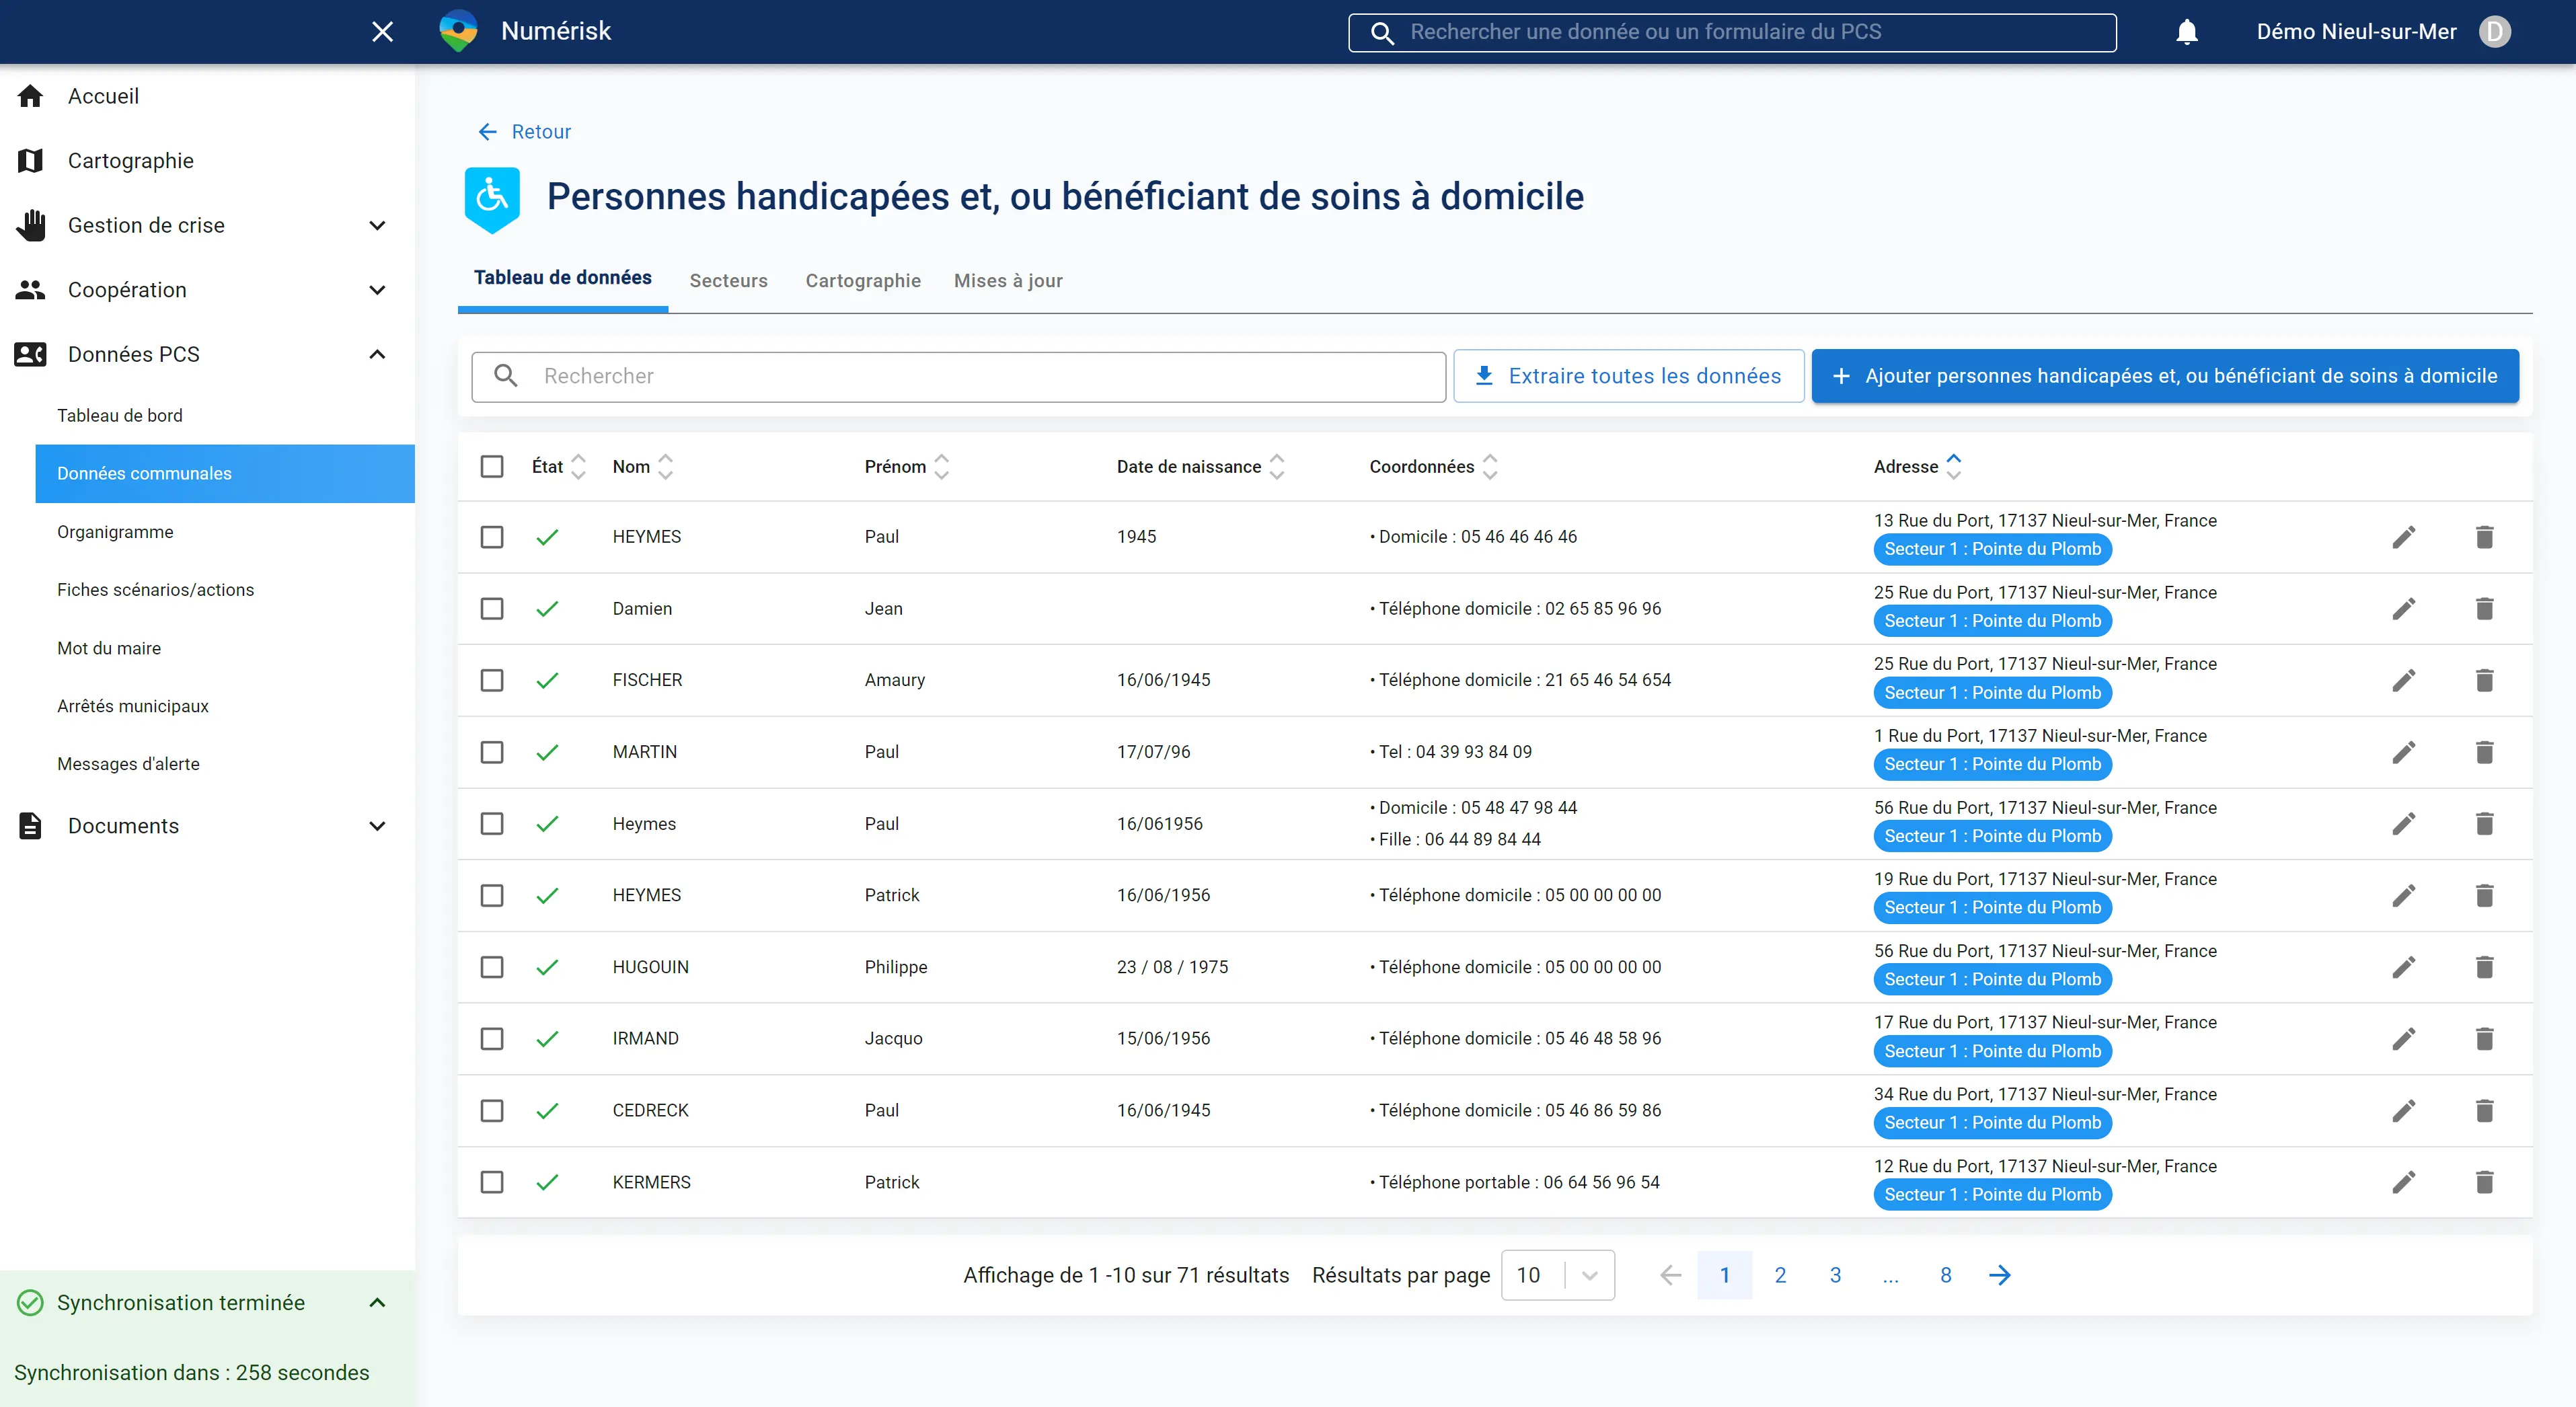Delete the Heymes Paul 16/061956 row
The height and width of the screenshot is (1407, 2576).
click(2484, 824)
